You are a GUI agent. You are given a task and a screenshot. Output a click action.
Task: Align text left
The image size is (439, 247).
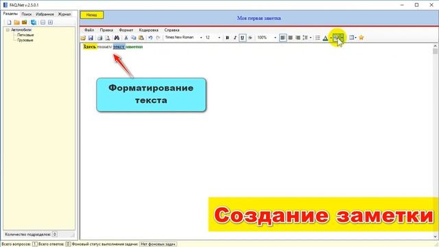283,38
